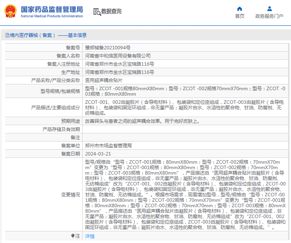Image resolution: width=291 pixels, height=243 pixels.
Task: Click the national emblem logo
Action: click(x=11, y=11)
